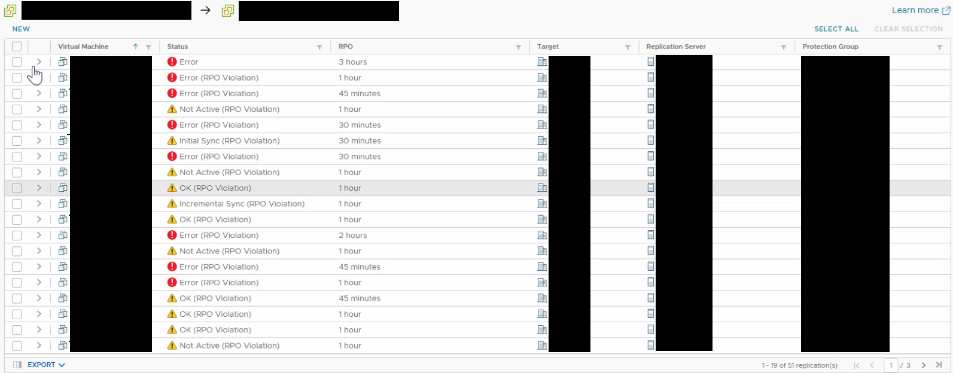Click the warning icon in the highlighted OK row

pyautogui.click(x=172, y=188)
